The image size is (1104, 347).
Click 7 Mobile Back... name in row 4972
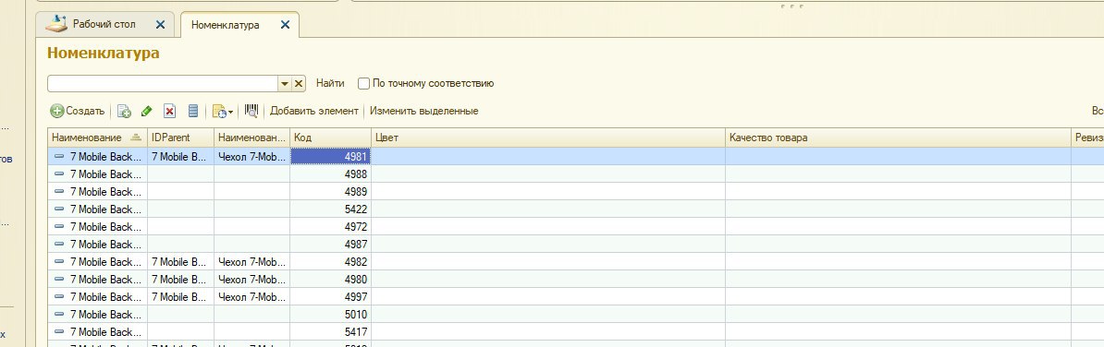click(105, 227)
